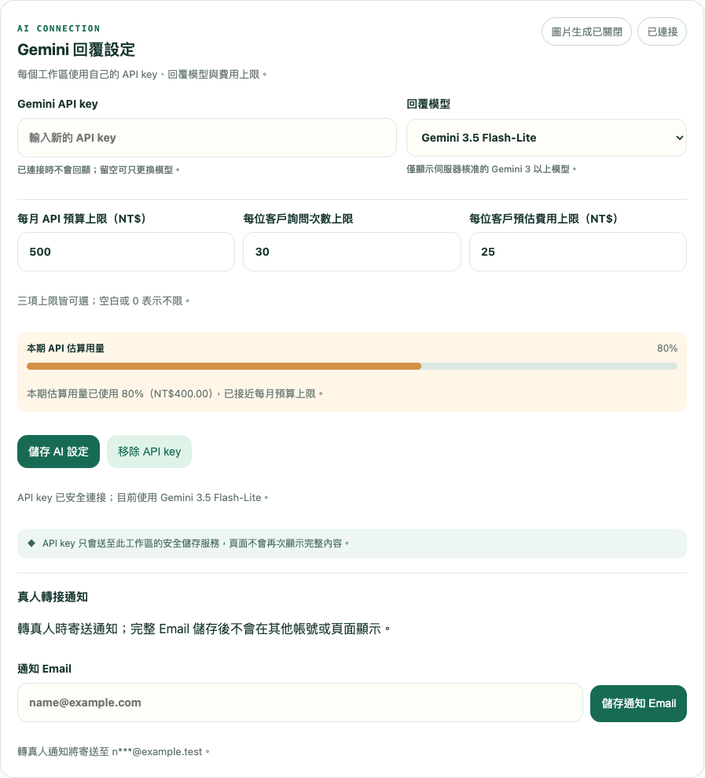The width and height of the screenshot is (705, 778).
Task: Click the 儲存 AI 設定 button
Action: pos(58,452)
